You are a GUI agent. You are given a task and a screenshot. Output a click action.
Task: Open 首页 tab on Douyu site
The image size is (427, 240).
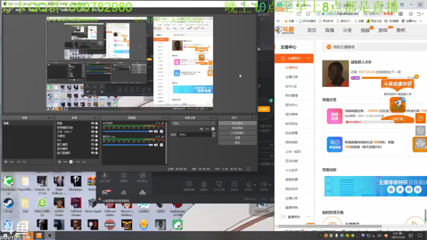[312, 30]
